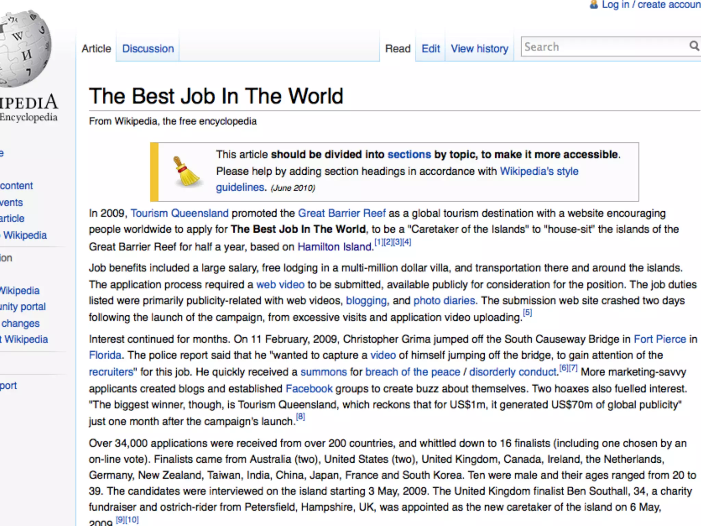Click the Hamilton Island link
This screenshot has width=701, height=526.
[335, 247]
